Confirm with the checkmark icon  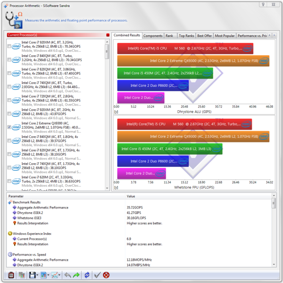coord(98,275)
